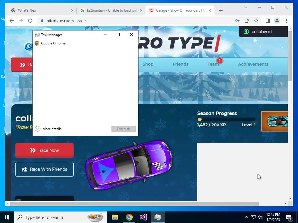Click End task in Task Manager
Image resolution: width=298 pixels, height=223 pixels.
point(123,129)
